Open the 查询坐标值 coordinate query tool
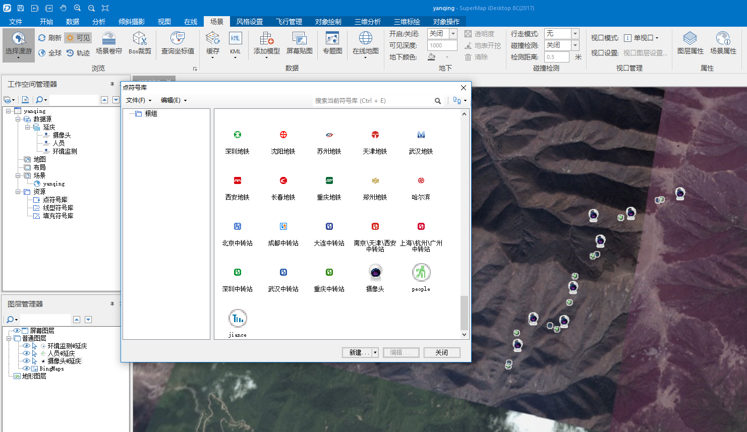 (178, 43)
